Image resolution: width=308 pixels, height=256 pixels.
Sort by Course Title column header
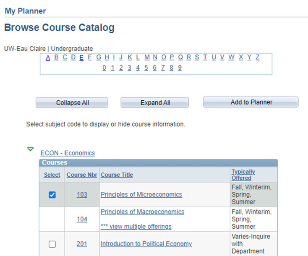117,175
